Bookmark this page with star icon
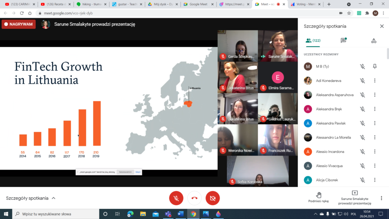 [x=349, y=13]
